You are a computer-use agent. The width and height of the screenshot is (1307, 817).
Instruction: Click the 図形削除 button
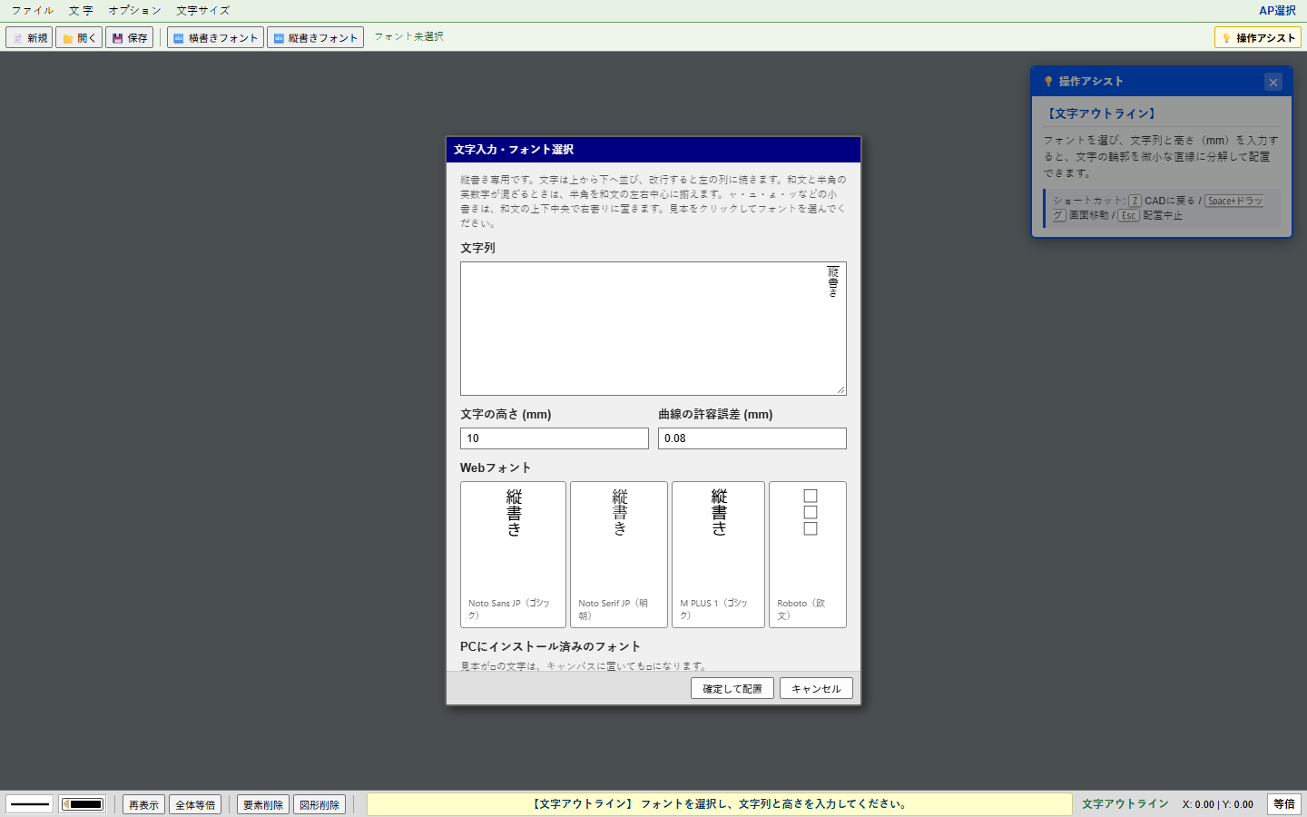click(x=319, y=804)
